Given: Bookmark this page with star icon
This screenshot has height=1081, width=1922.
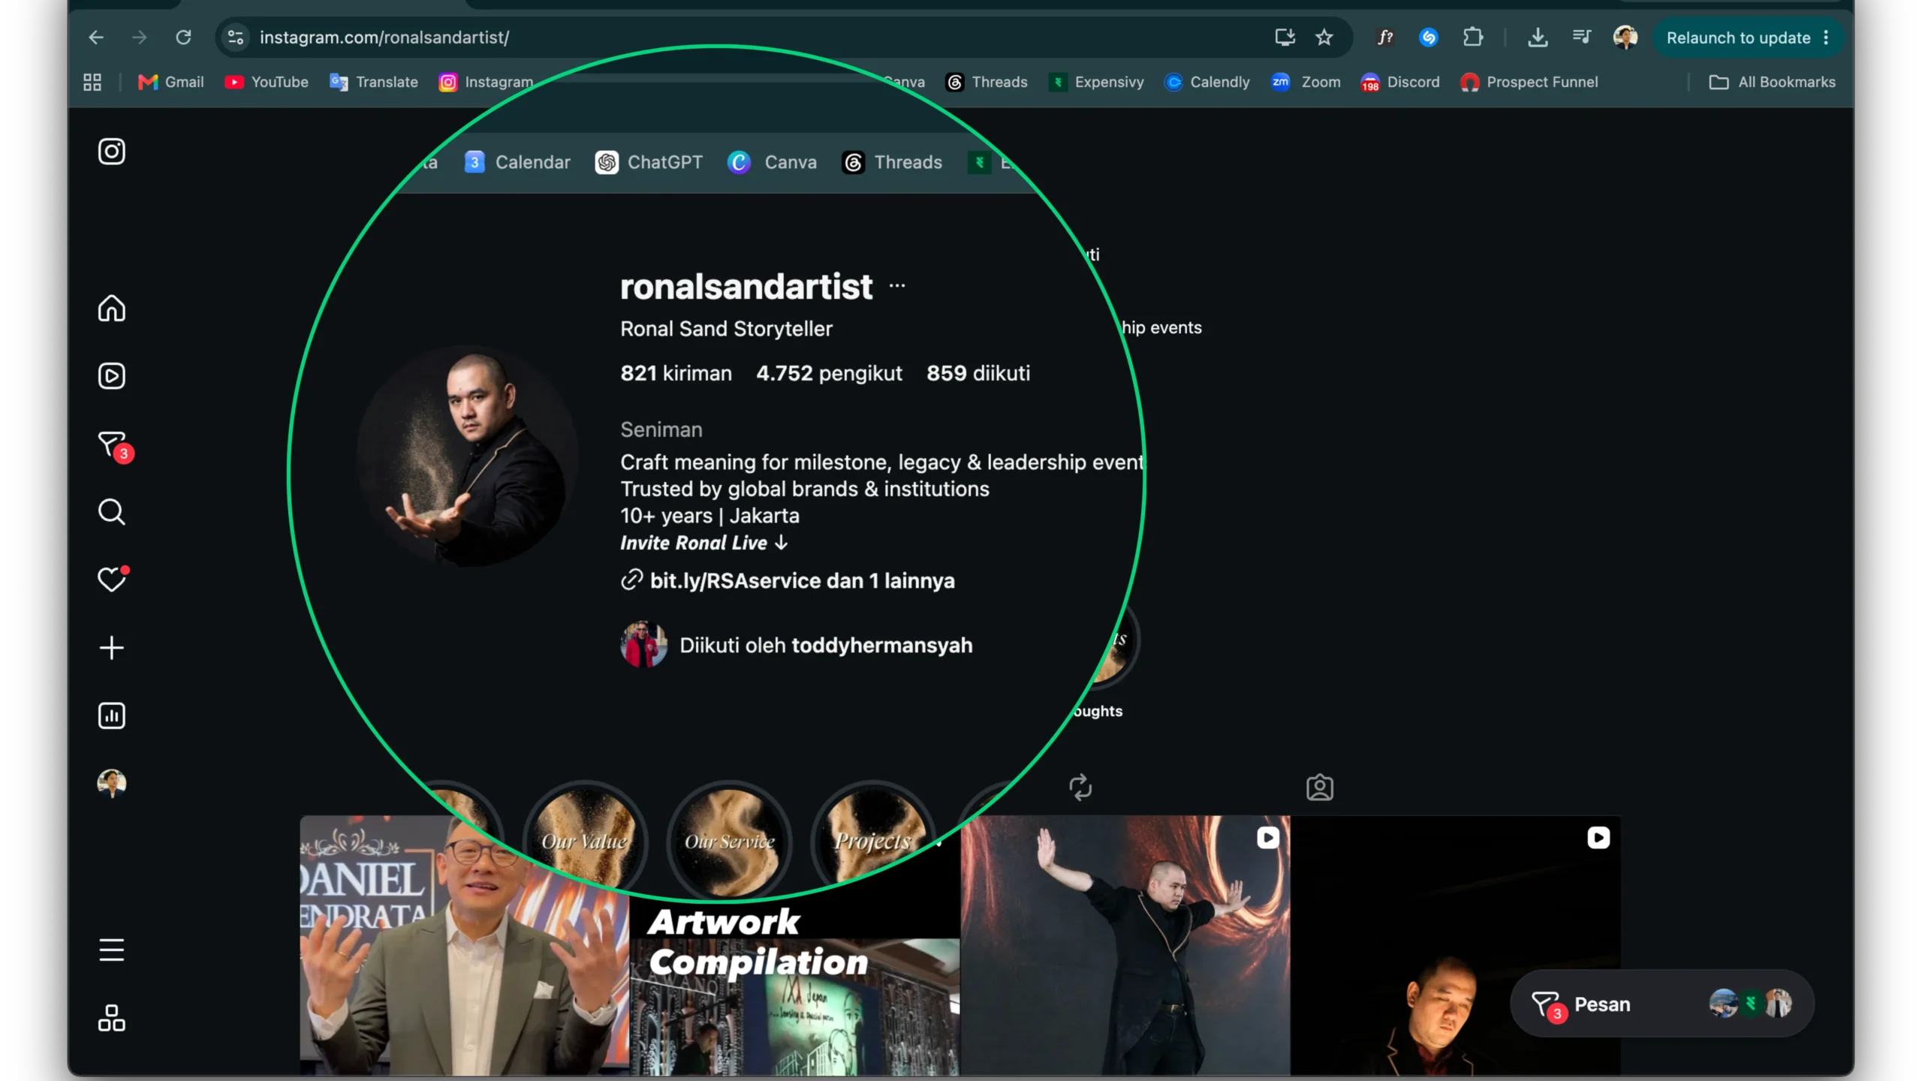Looking at the screenshot, I should pyautogui.click(x=1324, y=38).
